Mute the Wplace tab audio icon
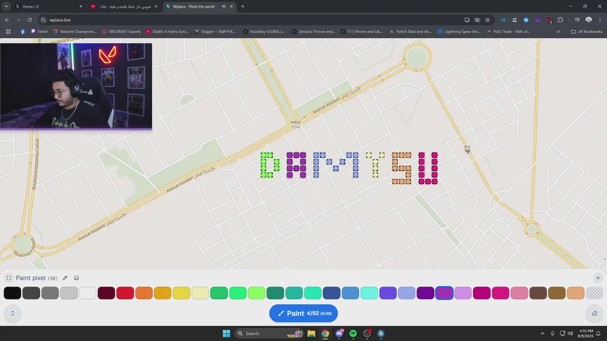Viewport: 607px width, 341px height. point(223,7)
